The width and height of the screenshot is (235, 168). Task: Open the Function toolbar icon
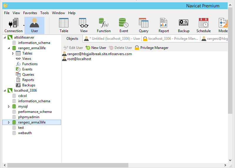coord(104,25)
